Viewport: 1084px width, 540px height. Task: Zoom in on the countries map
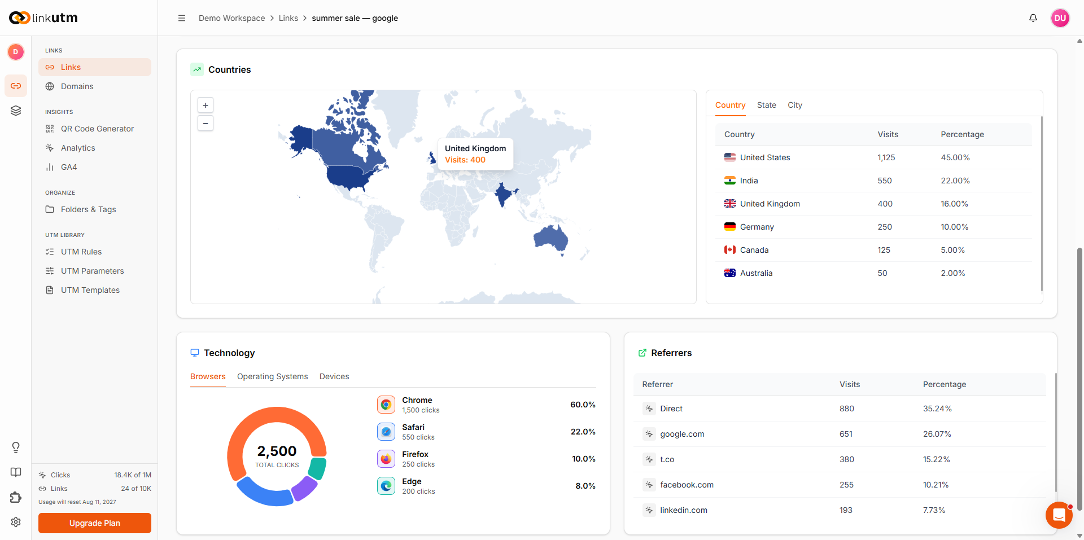[206, 105]
